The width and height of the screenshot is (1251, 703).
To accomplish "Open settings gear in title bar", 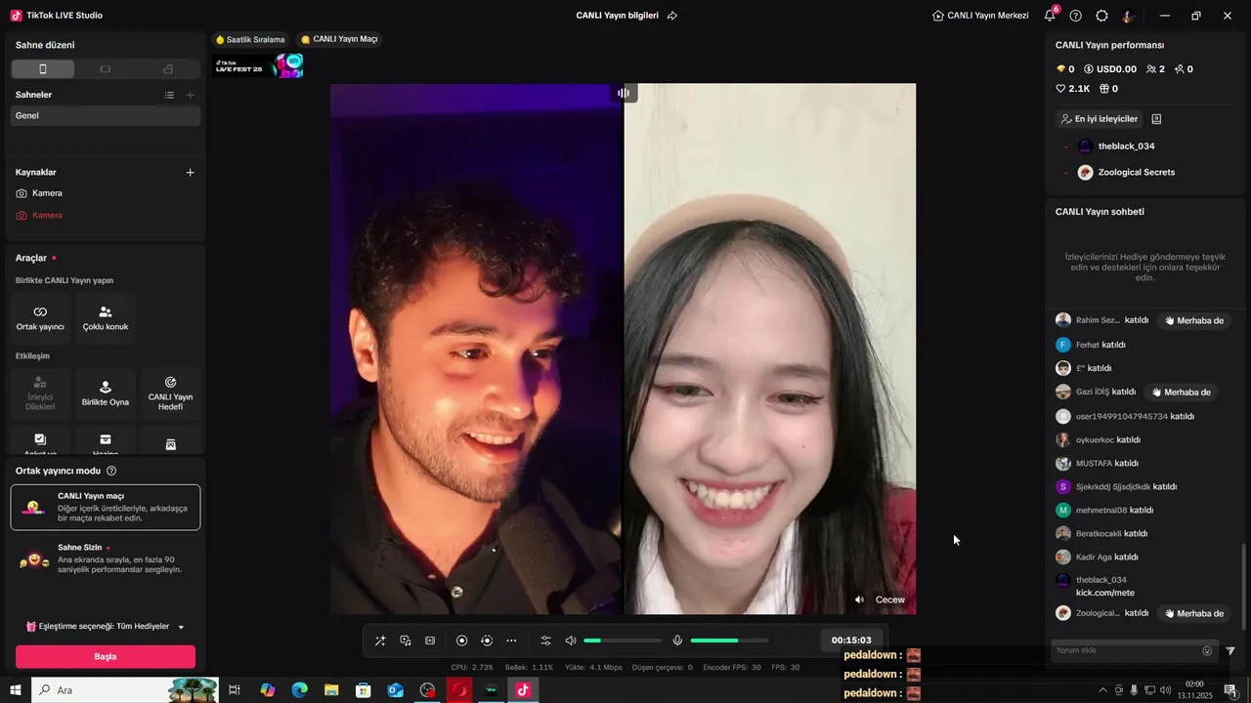I will (x=1102, y=16).
